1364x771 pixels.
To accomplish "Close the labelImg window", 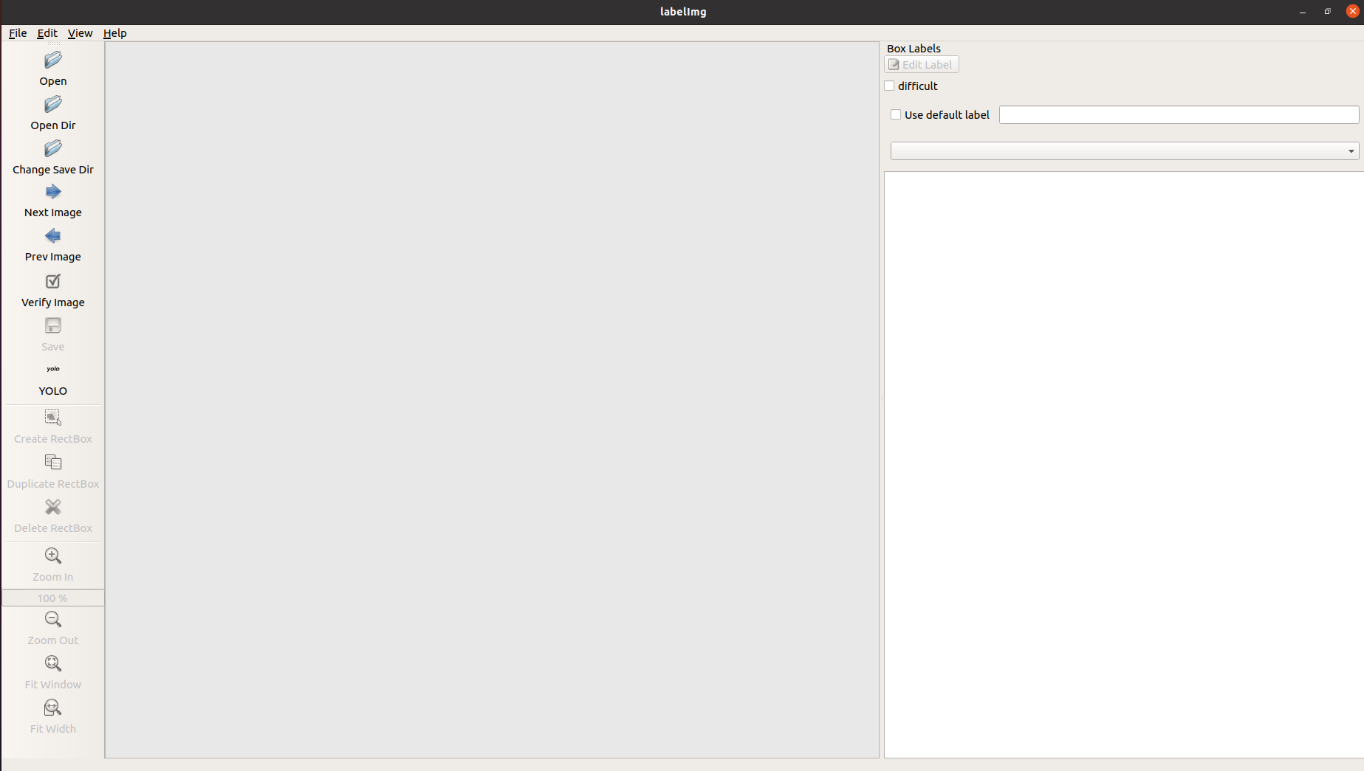I will (1353, 12).
